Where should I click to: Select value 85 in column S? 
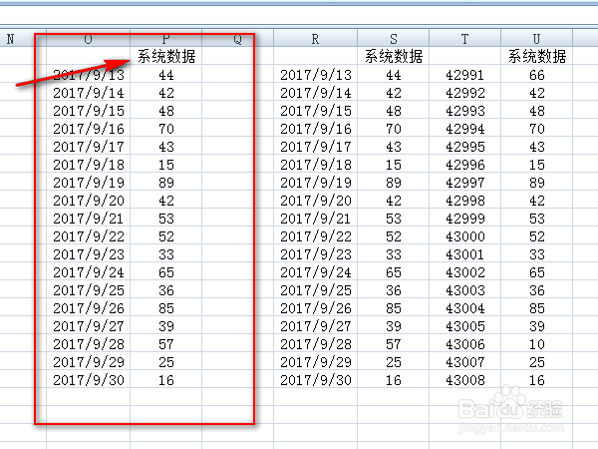point(394,308)
